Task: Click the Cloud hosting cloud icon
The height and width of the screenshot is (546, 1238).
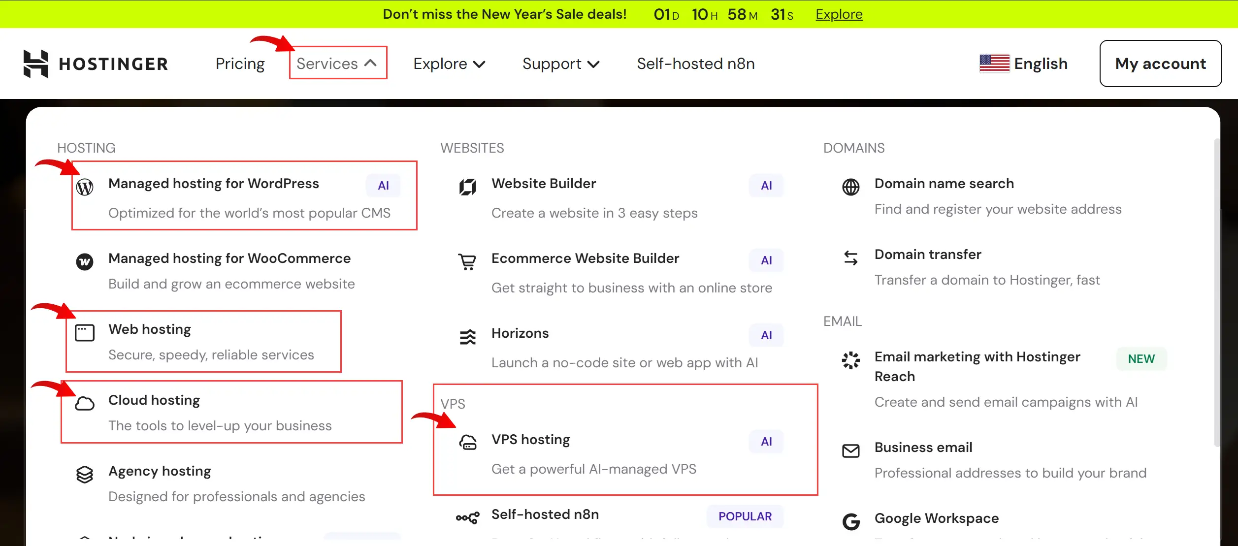Action: click(85, 404)
